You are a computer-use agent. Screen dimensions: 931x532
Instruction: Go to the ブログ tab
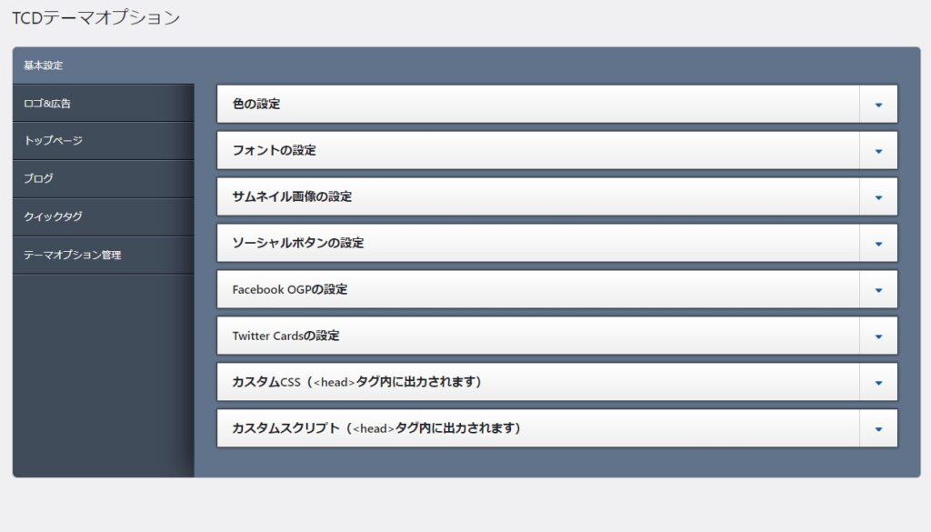coord(39,179)
